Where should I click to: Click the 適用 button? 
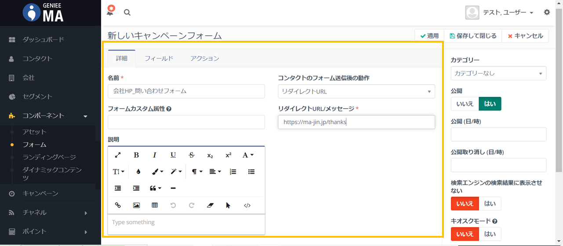point(429,36)
